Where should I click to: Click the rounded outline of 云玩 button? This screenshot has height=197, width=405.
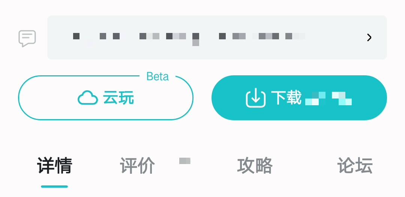106,98
